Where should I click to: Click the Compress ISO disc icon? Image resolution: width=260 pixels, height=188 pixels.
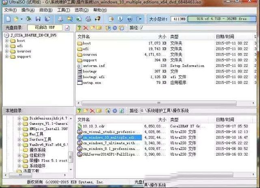coord(79,19)
